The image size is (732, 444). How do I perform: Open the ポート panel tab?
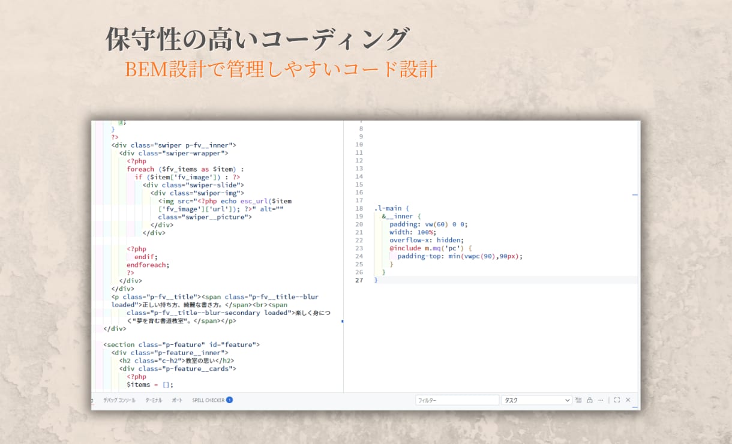(177, 400)
